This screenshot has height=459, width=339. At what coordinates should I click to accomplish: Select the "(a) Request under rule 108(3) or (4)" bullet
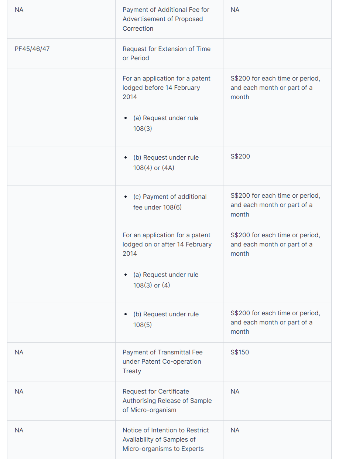tap(166, 280)
